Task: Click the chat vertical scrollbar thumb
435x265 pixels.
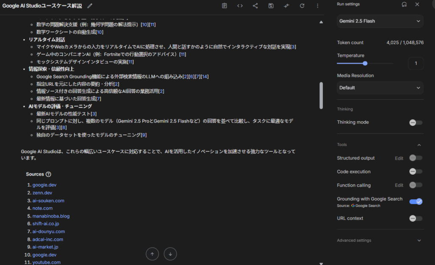Action: point(321,95)
